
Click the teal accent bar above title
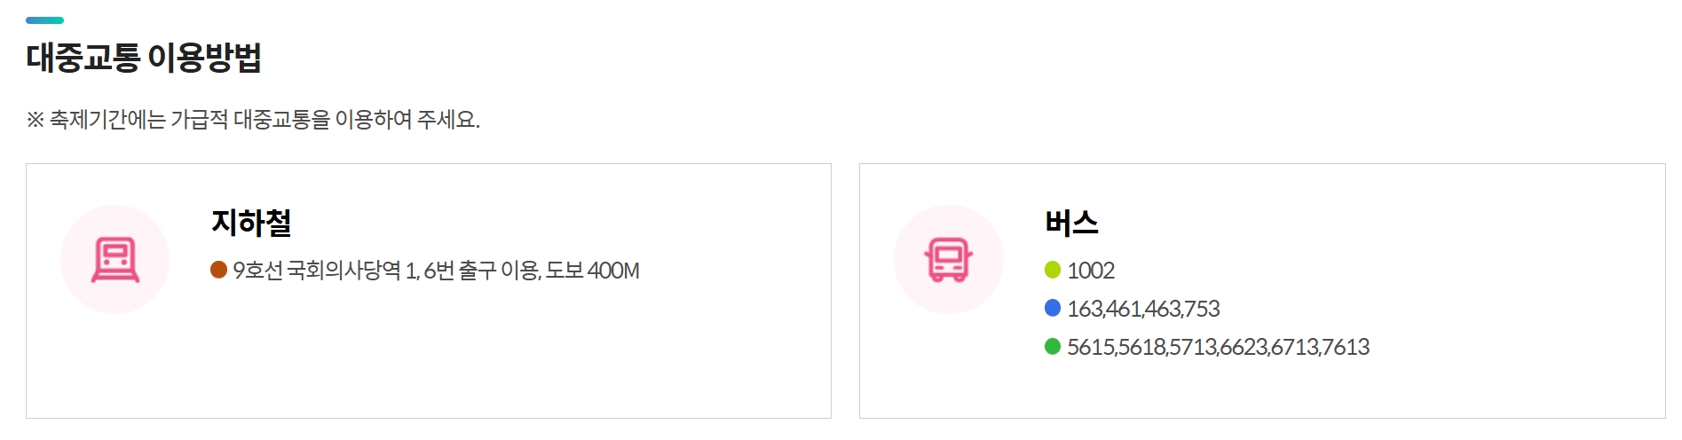[x=44, y=20]
